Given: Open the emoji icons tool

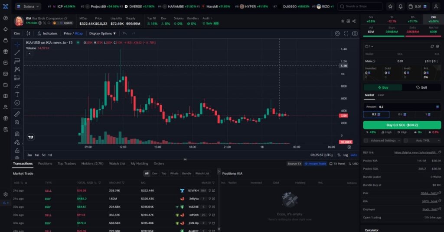Looking at the screenshot, I should [x=17, y=103].
